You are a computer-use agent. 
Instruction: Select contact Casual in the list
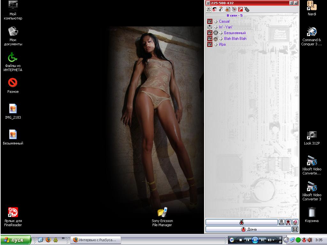(x=224, y=21)
